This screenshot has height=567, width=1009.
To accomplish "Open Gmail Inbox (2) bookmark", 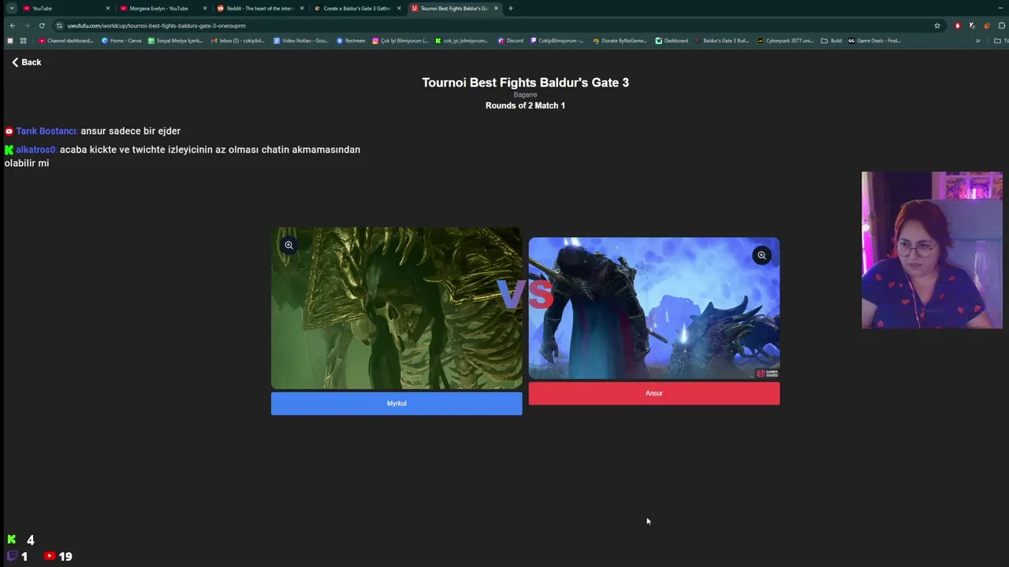I will point(238,41).
